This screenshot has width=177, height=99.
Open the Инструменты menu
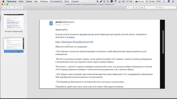56,1
